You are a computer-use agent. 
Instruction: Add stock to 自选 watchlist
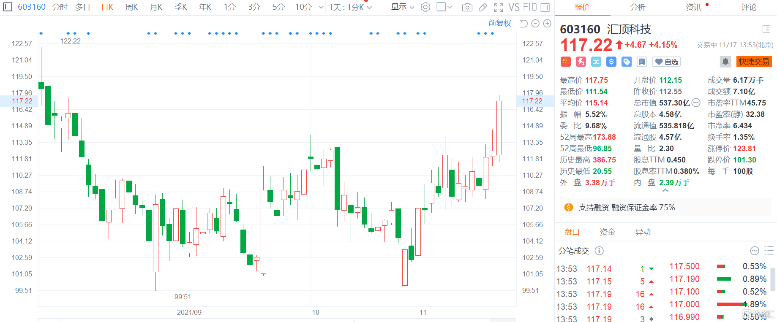[666, 62]
